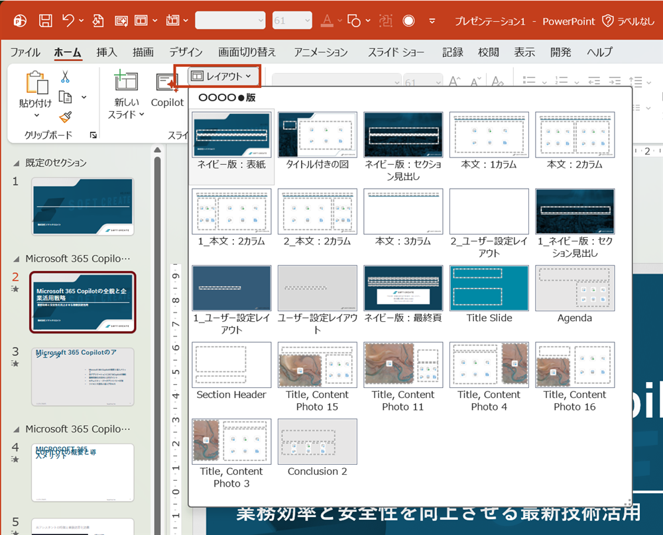Image resolution: width=663 pixels, height=535 pixels.
Task: Click the font color A icon
Action: click(326, 21)
